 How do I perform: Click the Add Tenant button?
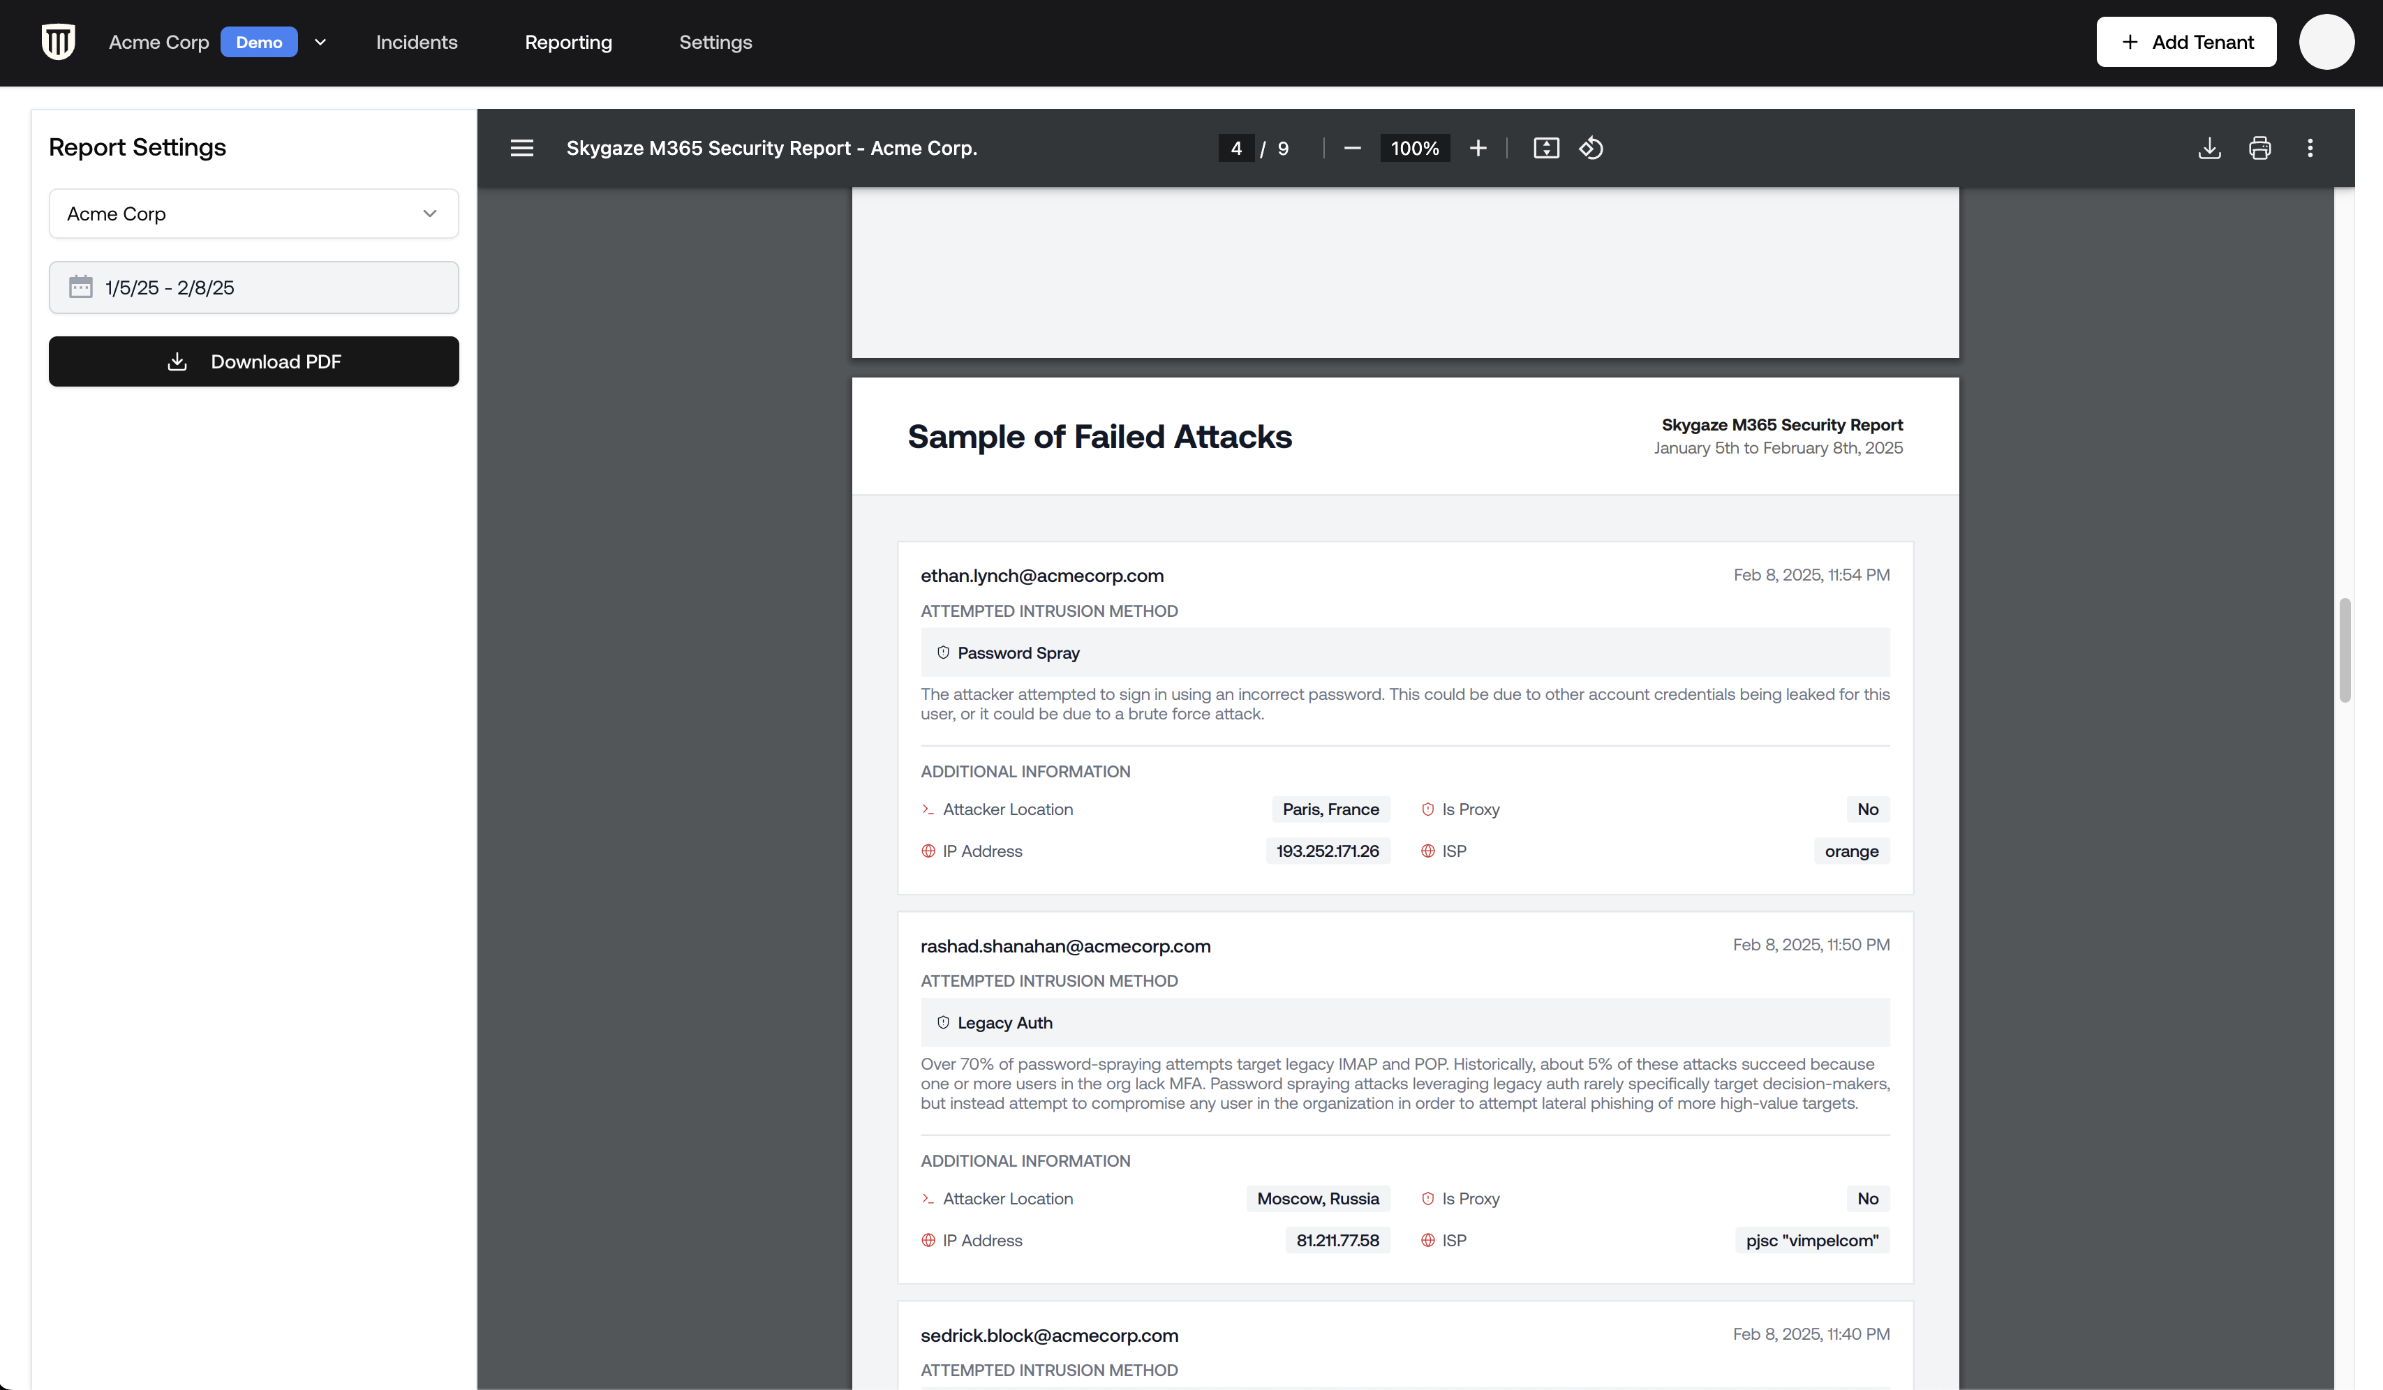[x=2185, y=43]
